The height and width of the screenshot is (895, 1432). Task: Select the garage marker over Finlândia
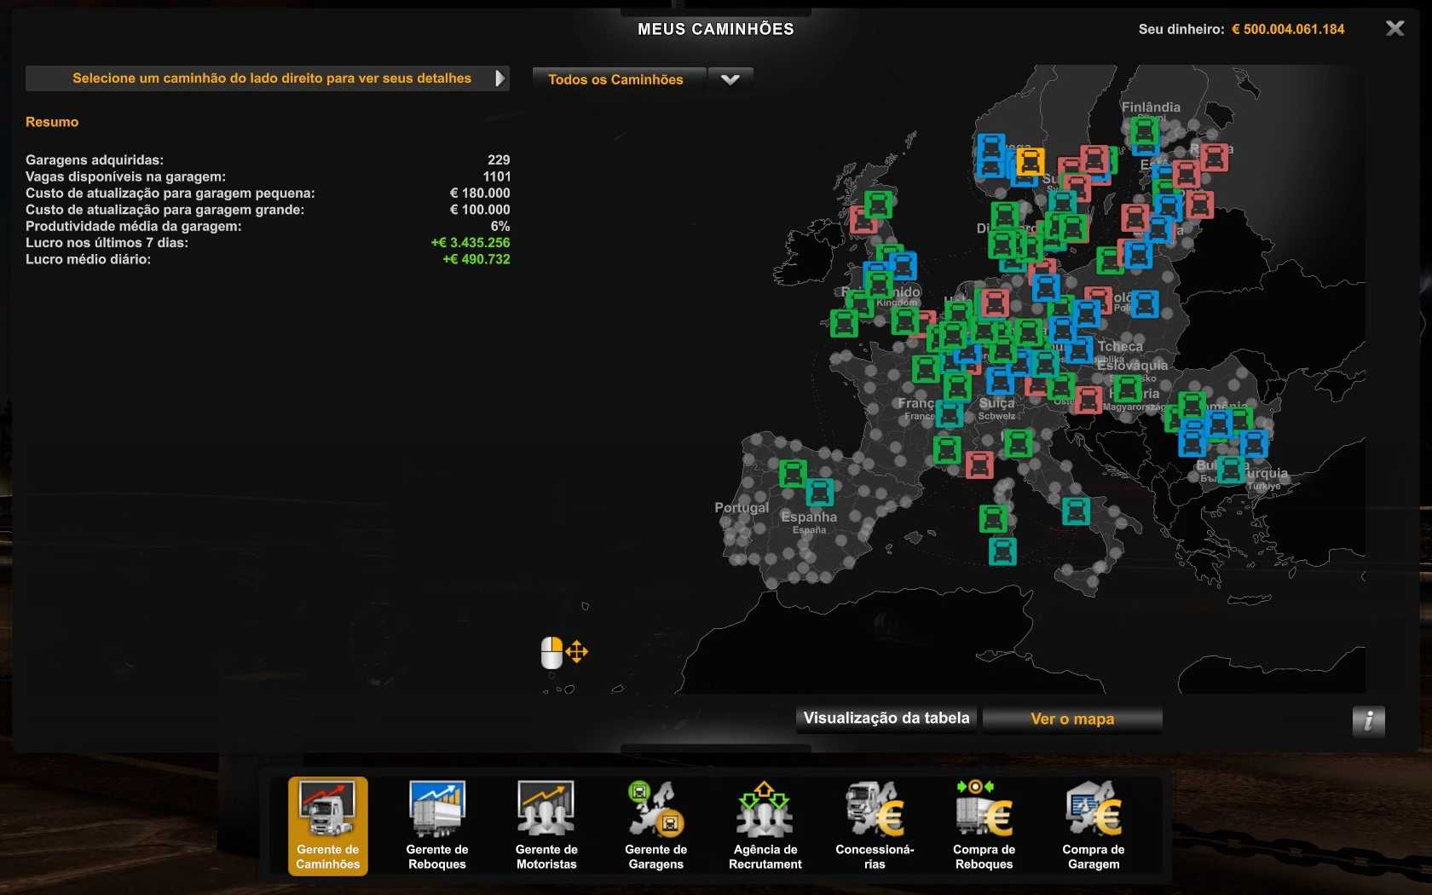pyautogui.click(x=1144, y=132)
